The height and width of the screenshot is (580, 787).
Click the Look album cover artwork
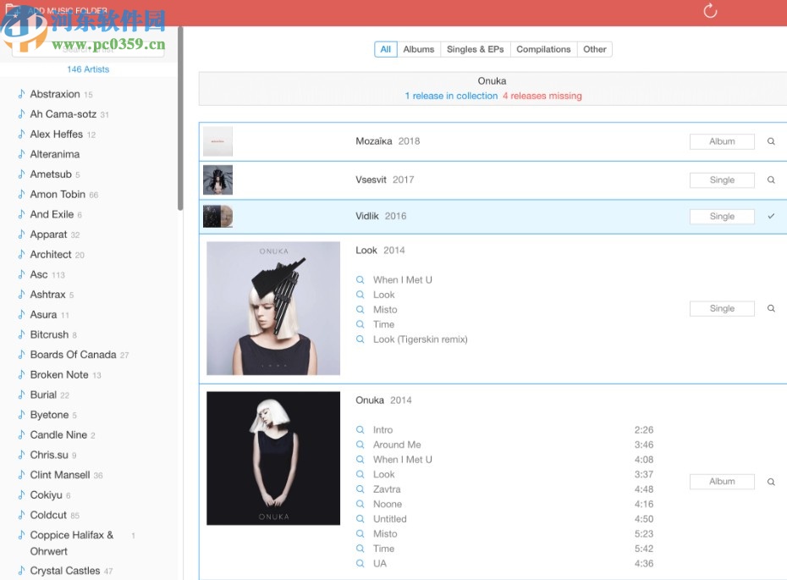click(x=273, y=308)
